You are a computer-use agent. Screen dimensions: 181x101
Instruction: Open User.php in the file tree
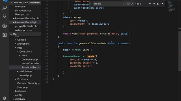[x=22, y=87]
